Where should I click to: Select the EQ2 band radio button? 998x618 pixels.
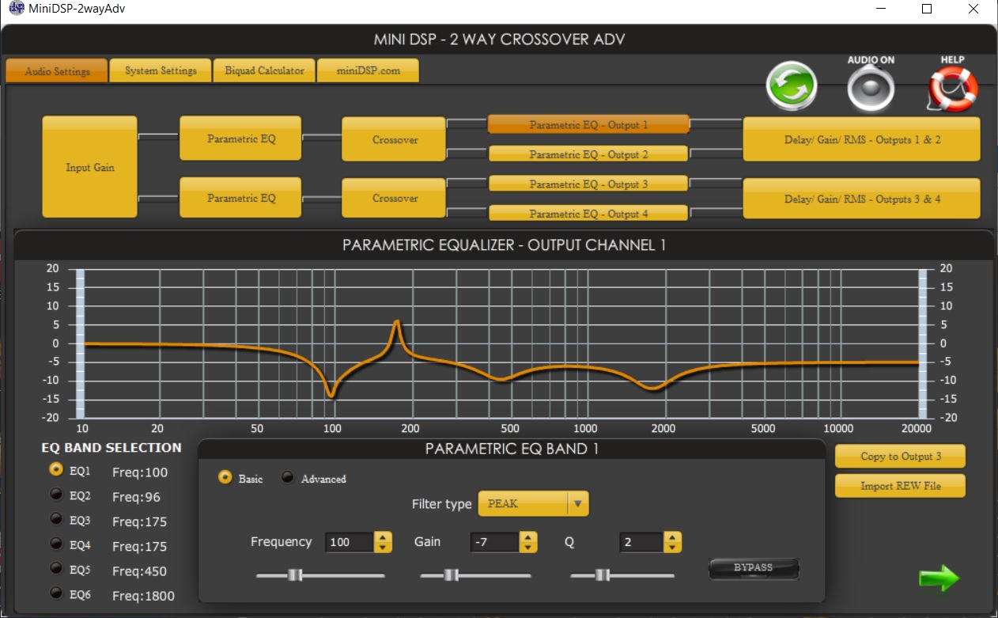click(x=56, y=495)
